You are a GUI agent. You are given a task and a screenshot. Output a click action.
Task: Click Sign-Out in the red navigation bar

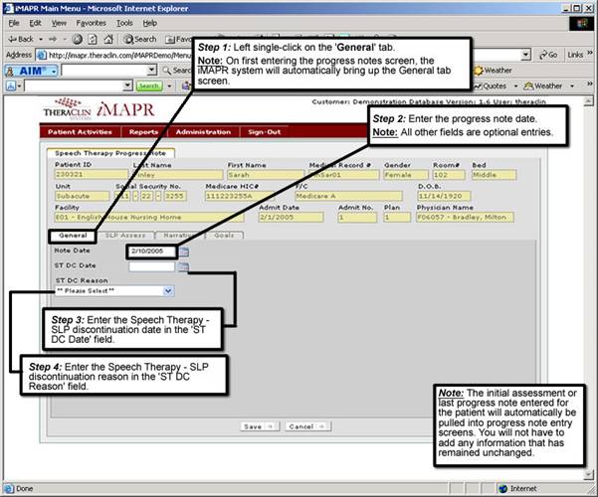click(x=264, y=132)
